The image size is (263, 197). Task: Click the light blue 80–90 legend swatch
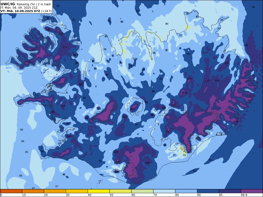pos(186,191)
